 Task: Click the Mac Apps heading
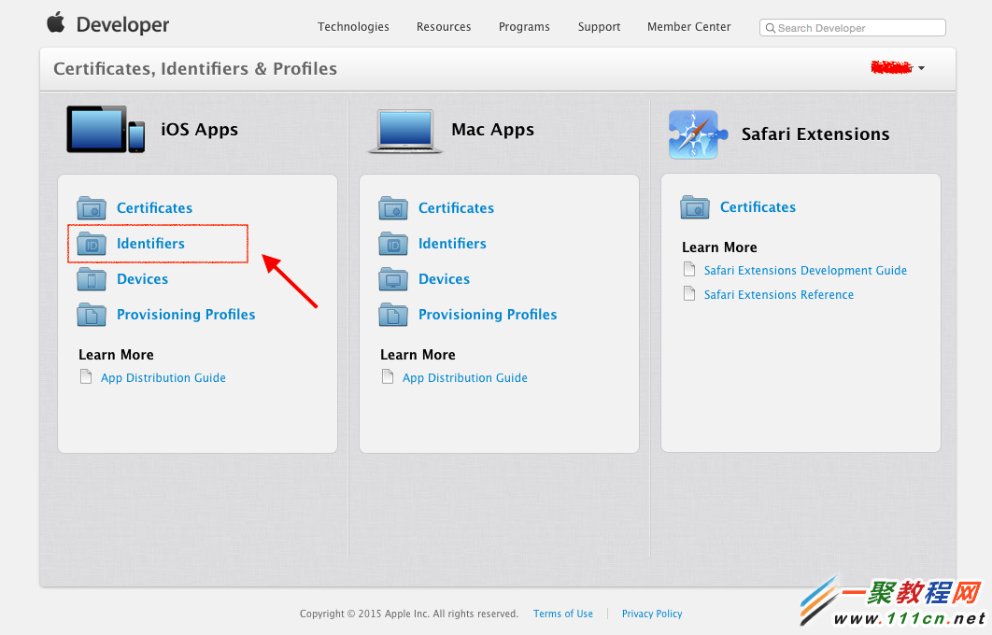[x=493, y=130]
